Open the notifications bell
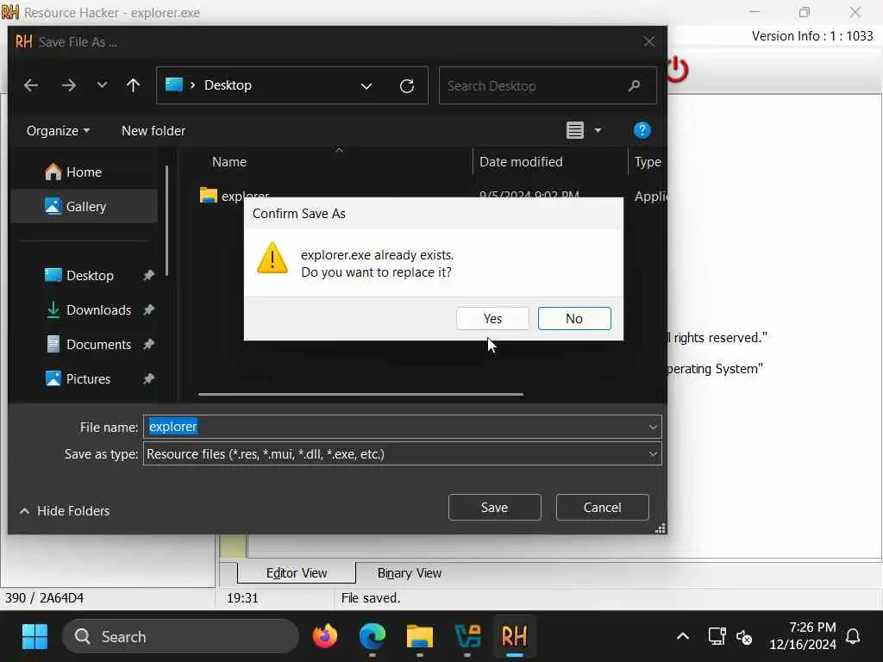The image size is (883, 662). point(853,637)
